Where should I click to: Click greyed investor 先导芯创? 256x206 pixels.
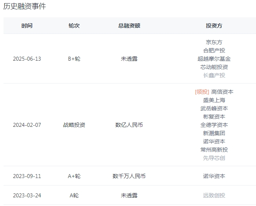click(214, 158)
